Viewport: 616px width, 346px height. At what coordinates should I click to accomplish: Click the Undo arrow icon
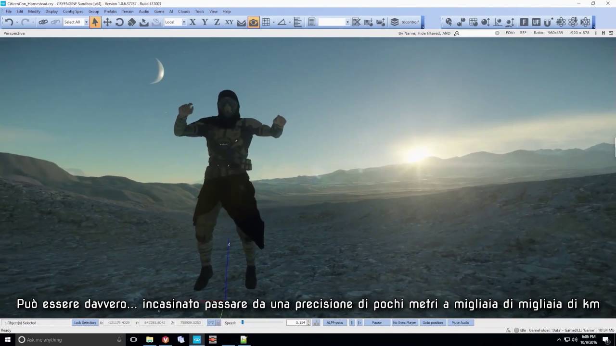coord(9,22)
